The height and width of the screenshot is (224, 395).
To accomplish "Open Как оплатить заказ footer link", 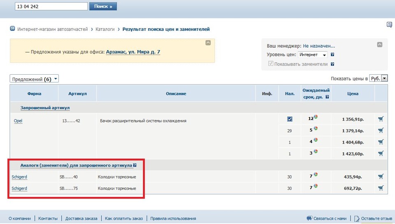I will [124, 219].
